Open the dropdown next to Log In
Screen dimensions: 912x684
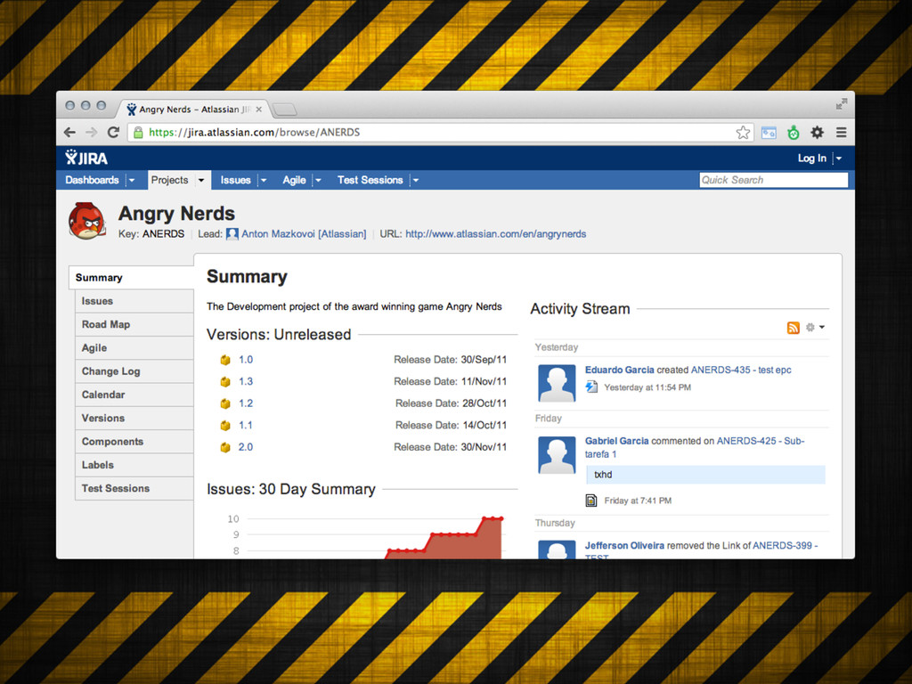[x=839, y=159]
